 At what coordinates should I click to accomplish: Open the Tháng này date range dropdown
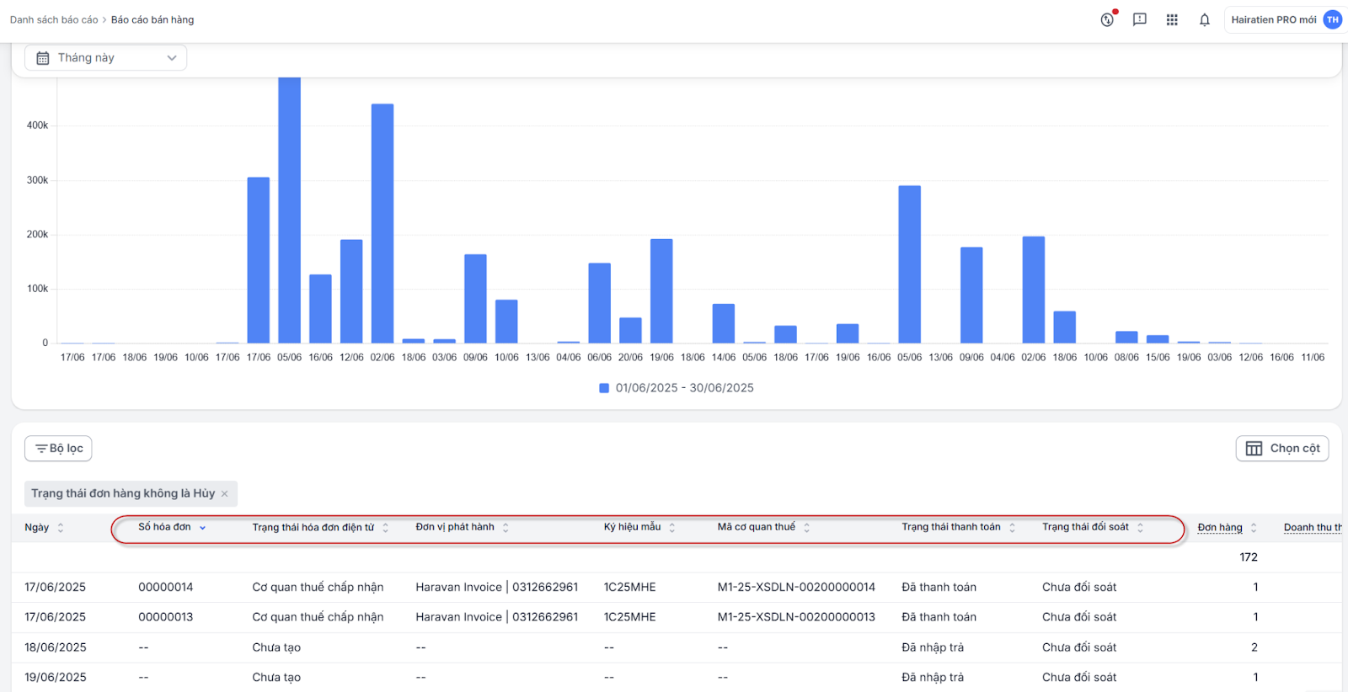point(105,57)
